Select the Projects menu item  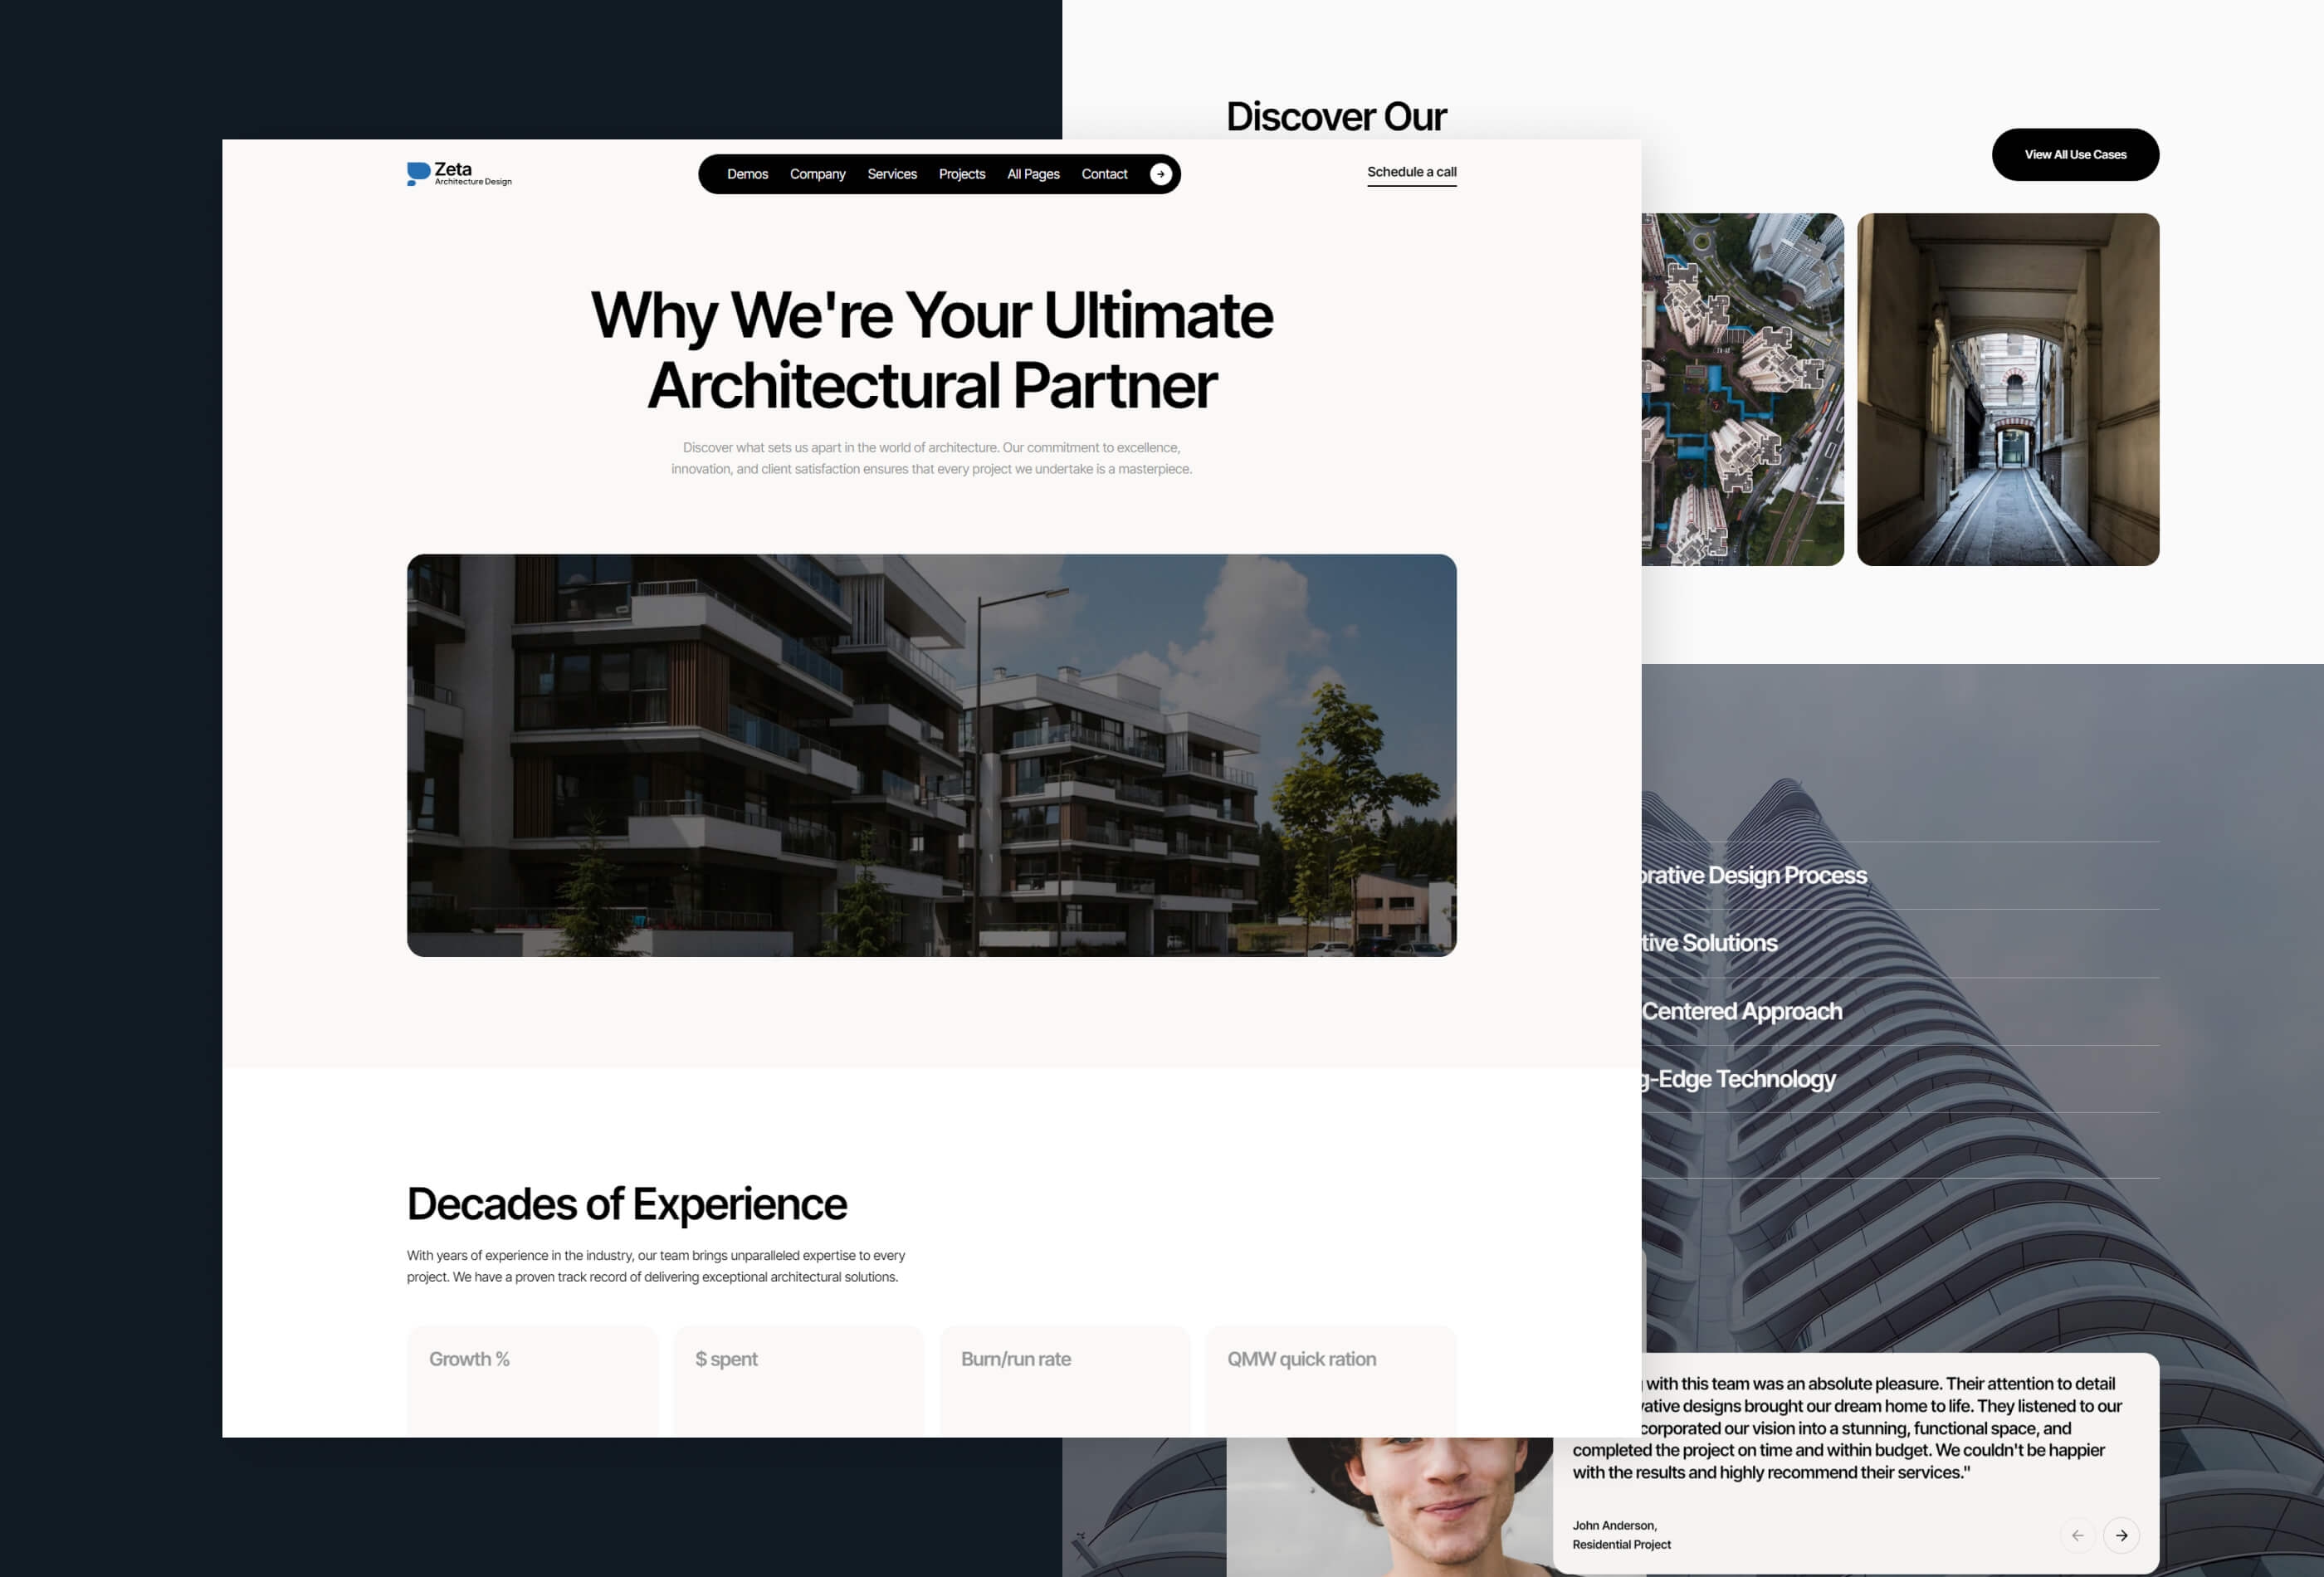pos(960,173)
